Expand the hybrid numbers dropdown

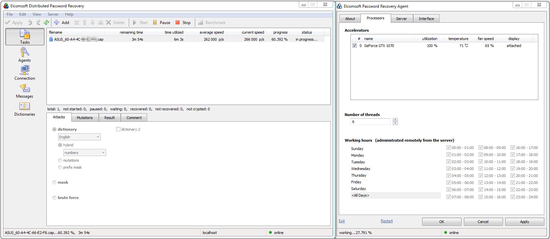(84, 153)
